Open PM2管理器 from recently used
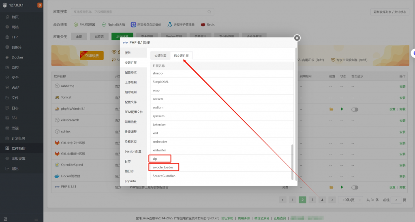The height and width of the screenshot is (222, 415). [84, 24]
